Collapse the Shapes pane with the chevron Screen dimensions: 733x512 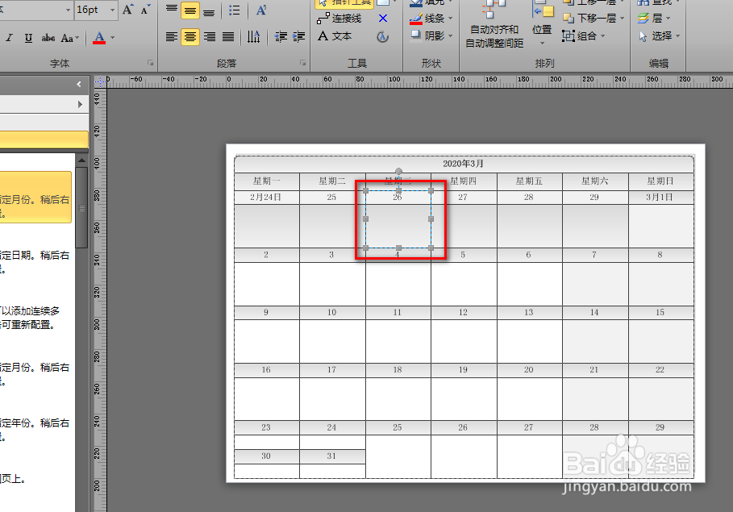[78, 84]
